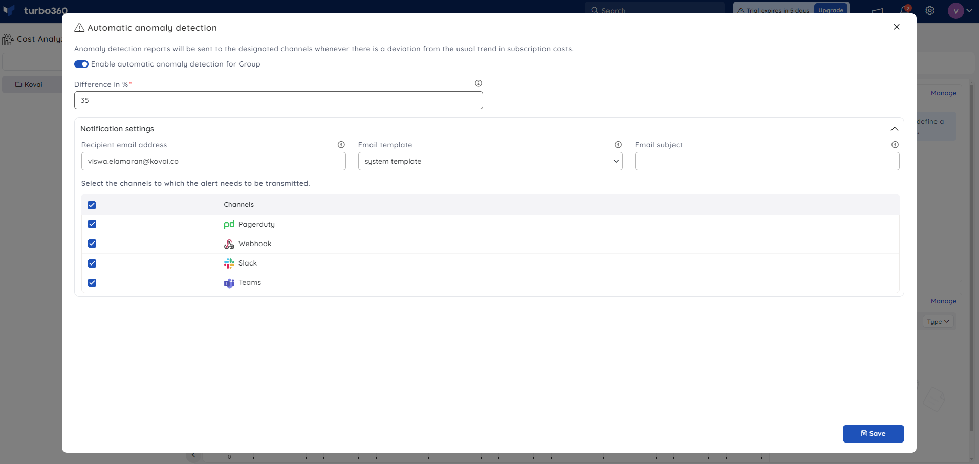The width and height of the screenshot is (979, 464).
Task: Click the Pagerduty channel name
Action: 256,224
